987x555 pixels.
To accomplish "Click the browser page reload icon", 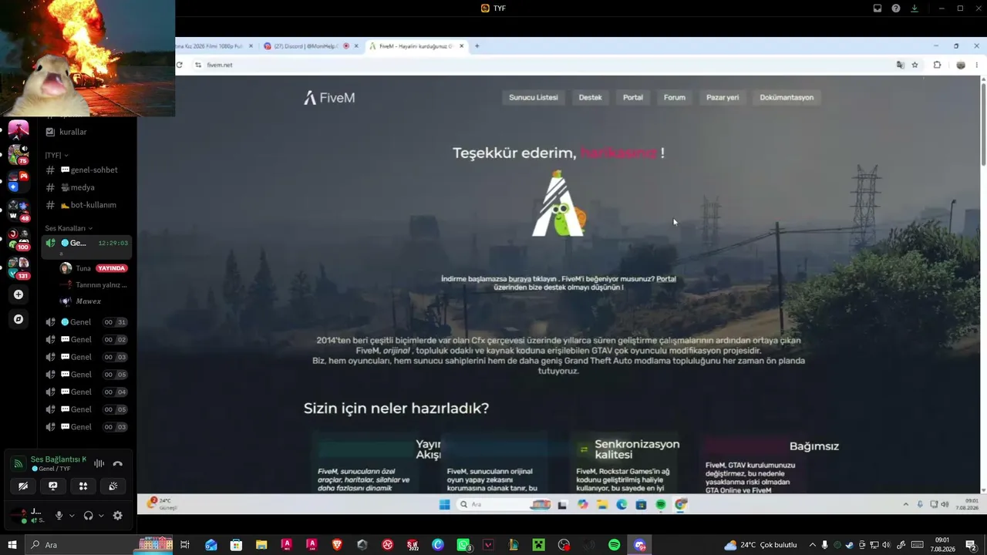I will coord(180,65).
